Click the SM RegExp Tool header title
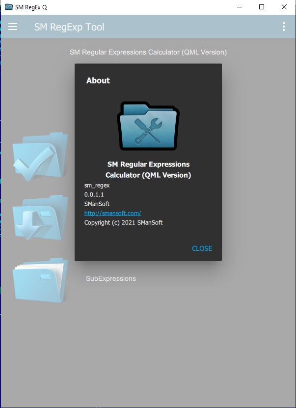The width and height of the screenshot is (296, 408). 69,27
